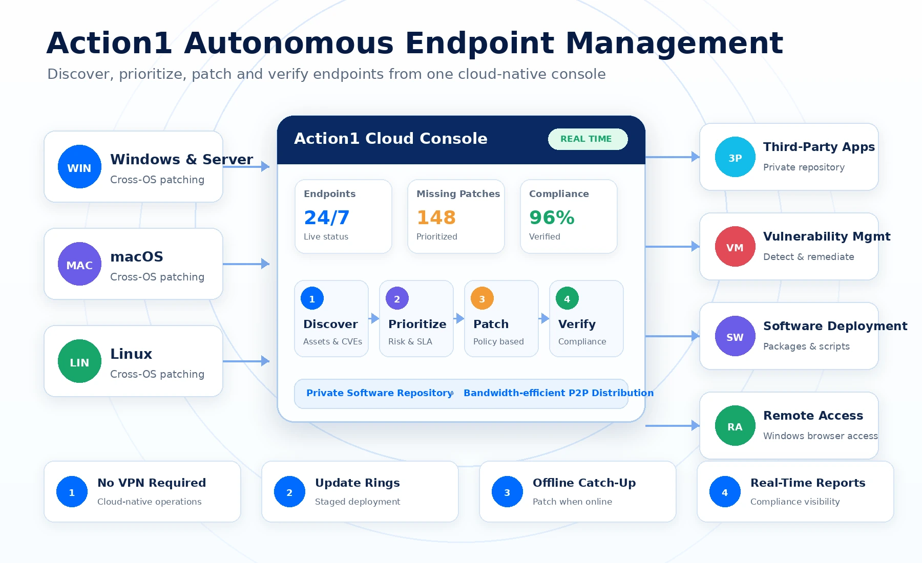Click the REAL TIME status pill
Viewport: 922px width, 563px height.
point(588,139)
